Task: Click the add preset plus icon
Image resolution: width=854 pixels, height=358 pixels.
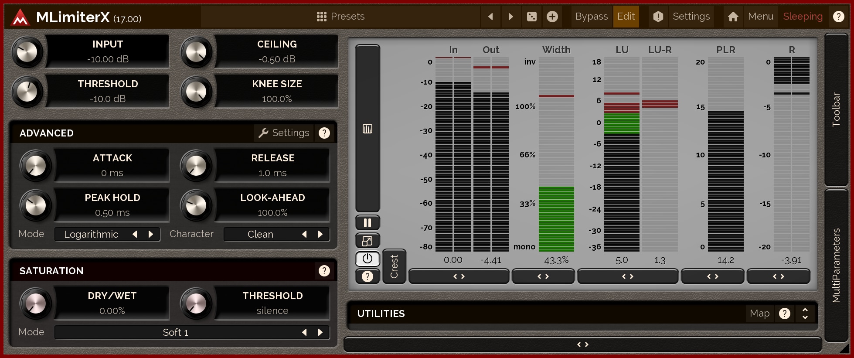Action: 552,17
